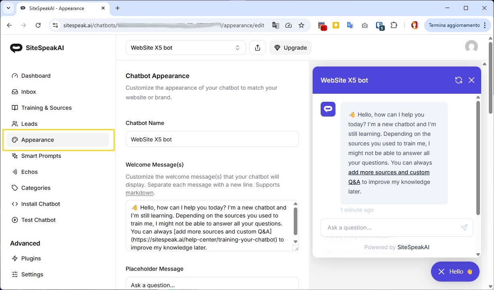Open 'add more sources and custom Q&A' link
This screenshot has height=290, width=494.
click(x=389, y=177)
